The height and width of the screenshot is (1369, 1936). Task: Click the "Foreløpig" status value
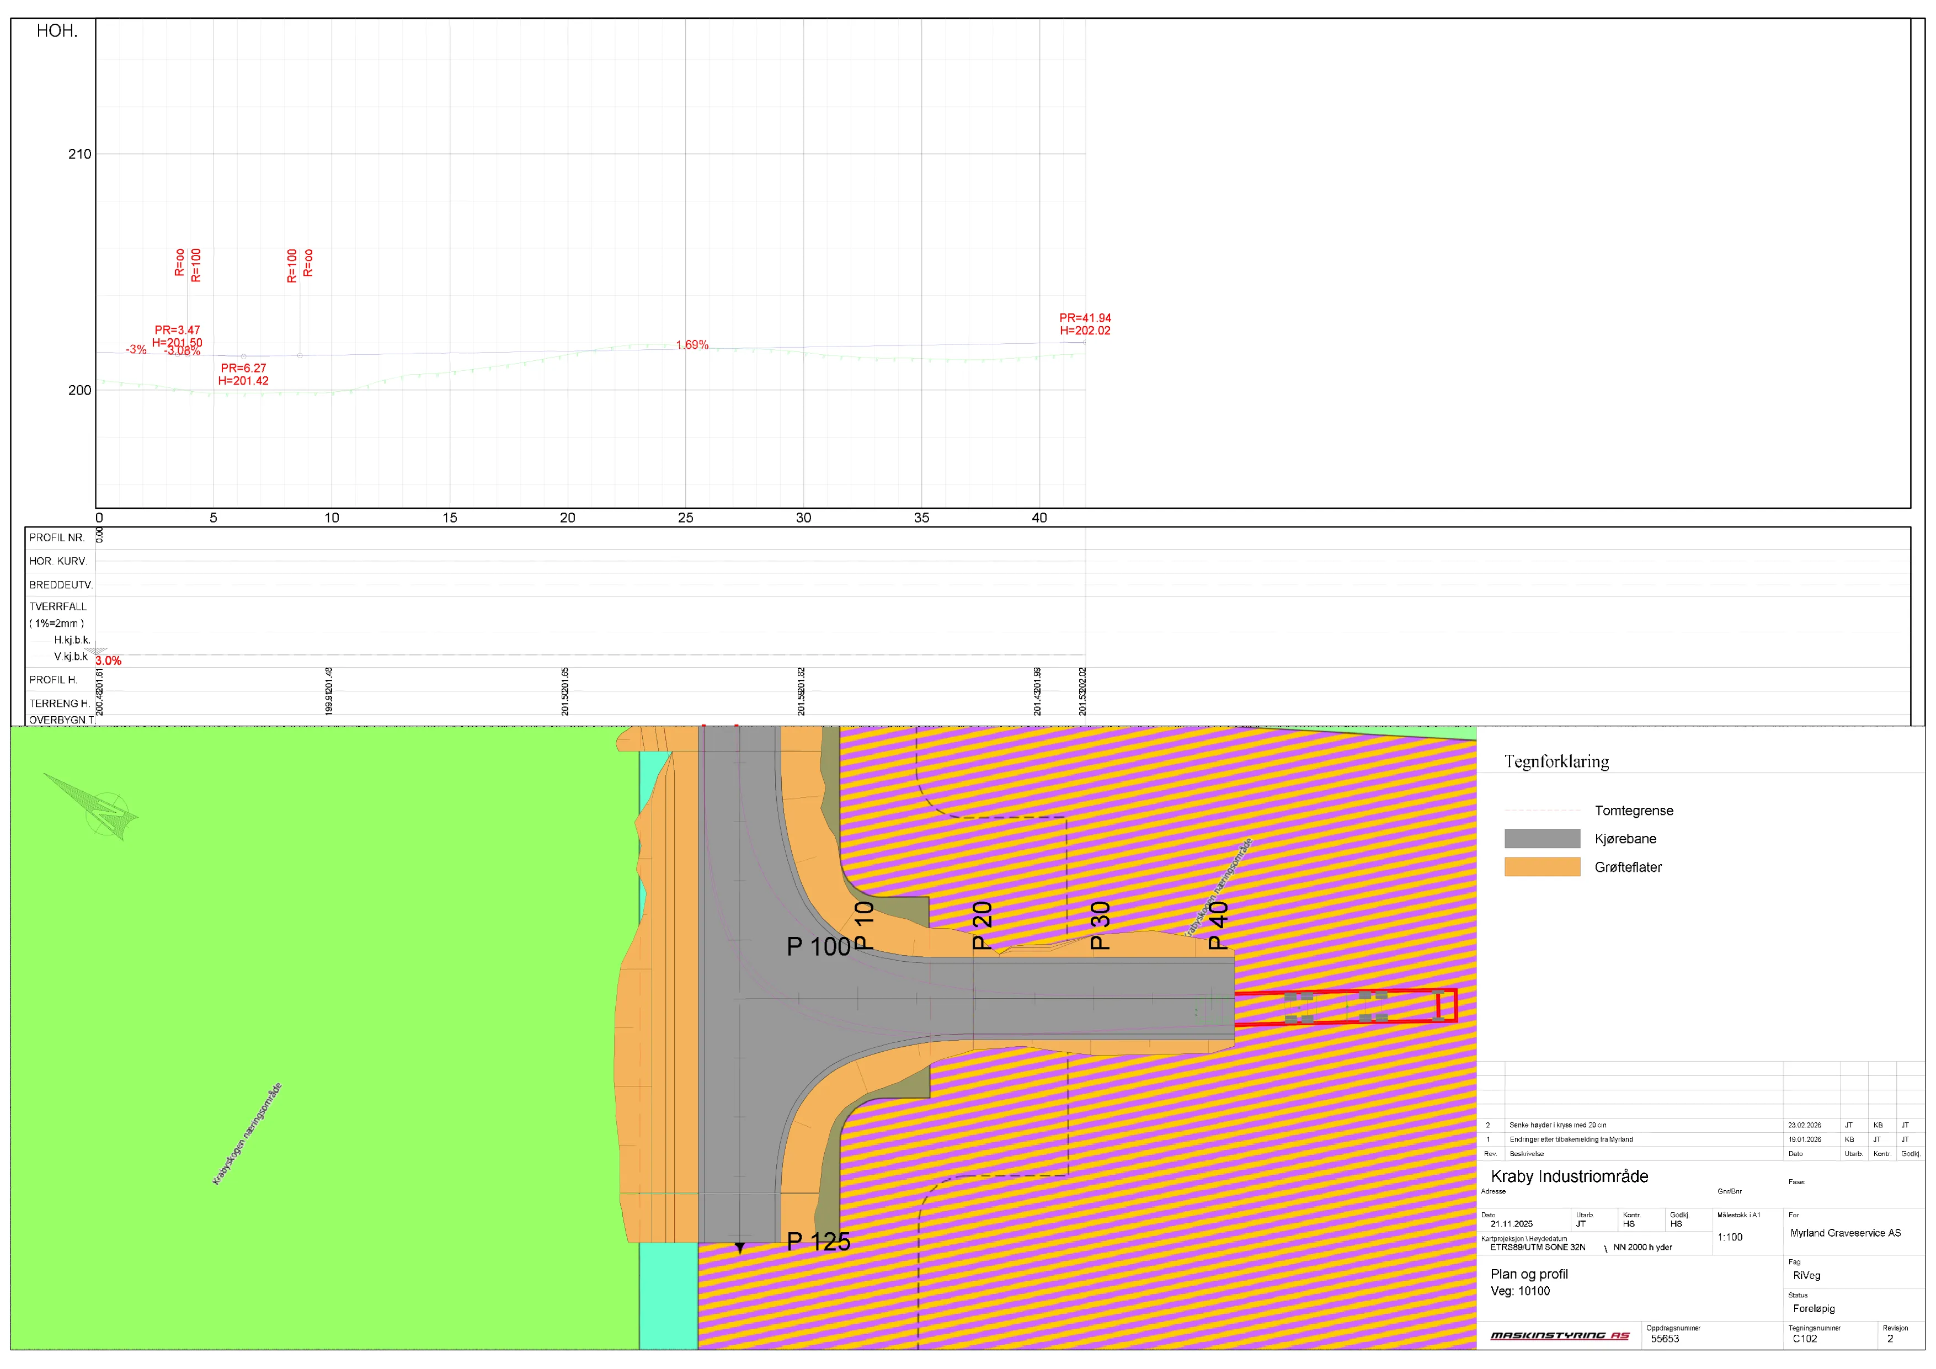pos(1814,1309)
